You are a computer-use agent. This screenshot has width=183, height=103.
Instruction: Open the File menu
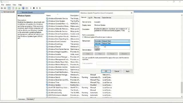[x=3, y=5]
